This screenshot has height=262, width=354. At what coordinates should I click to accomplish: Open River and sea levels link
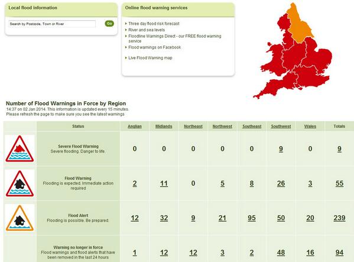(x=147, y=30)
